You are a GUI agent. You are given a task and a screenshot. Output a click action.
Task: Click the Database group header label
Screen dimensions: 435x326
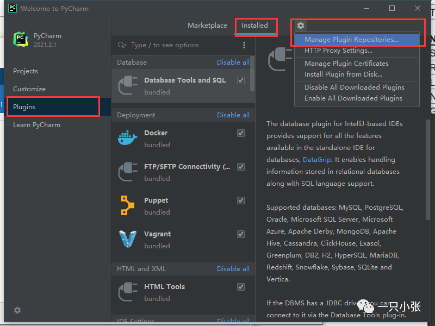click(132, 62)
